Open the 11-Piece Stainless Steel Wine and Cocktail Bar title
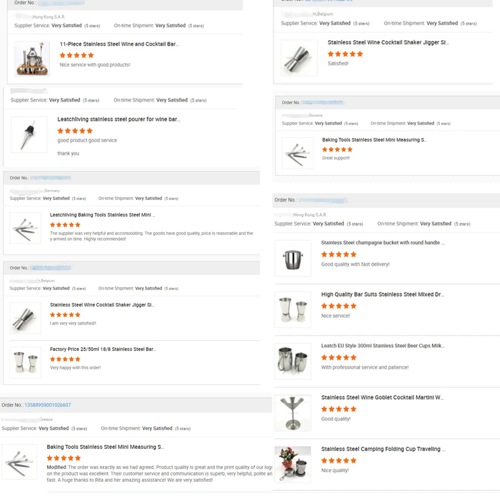 (119, 44)
